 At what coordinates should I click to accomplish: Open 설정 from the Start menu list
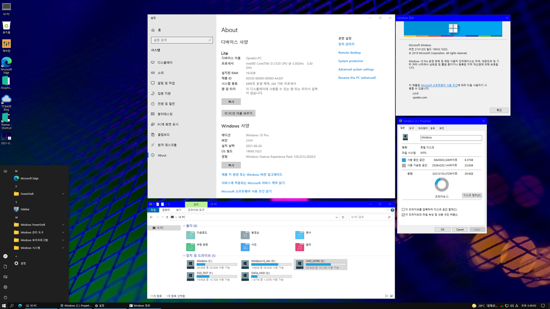pyautogui.click(x=20, y=263)
